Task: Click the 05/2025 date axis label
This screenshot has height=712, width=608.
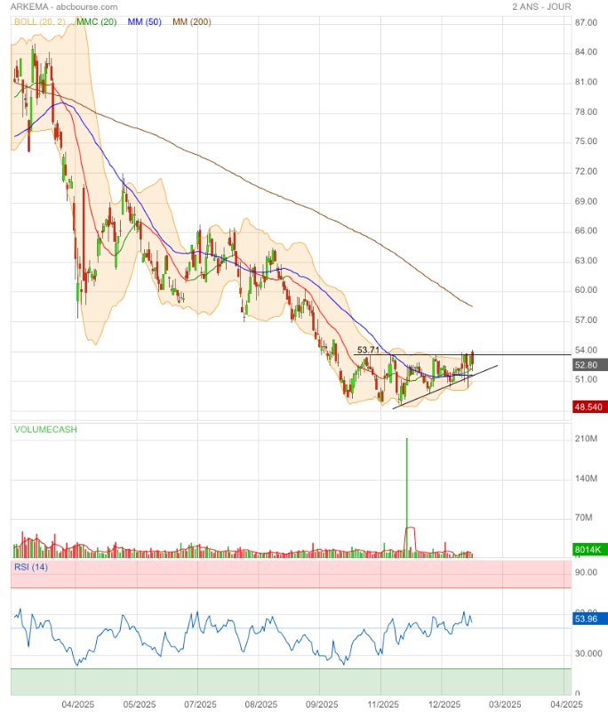Action: [140, 704]
